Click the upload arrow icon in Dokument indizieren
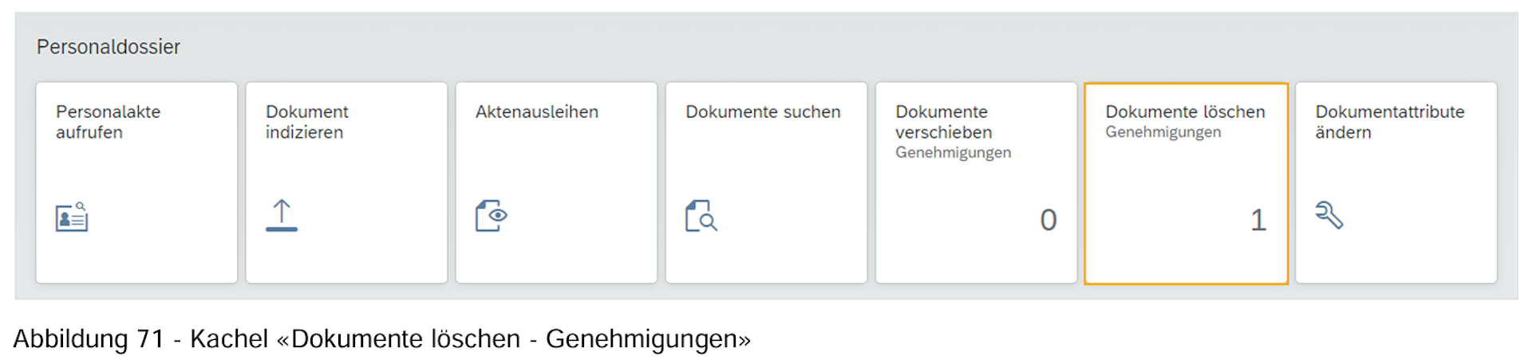This screenshot has height=360, width=1532. tap(282, 216)
